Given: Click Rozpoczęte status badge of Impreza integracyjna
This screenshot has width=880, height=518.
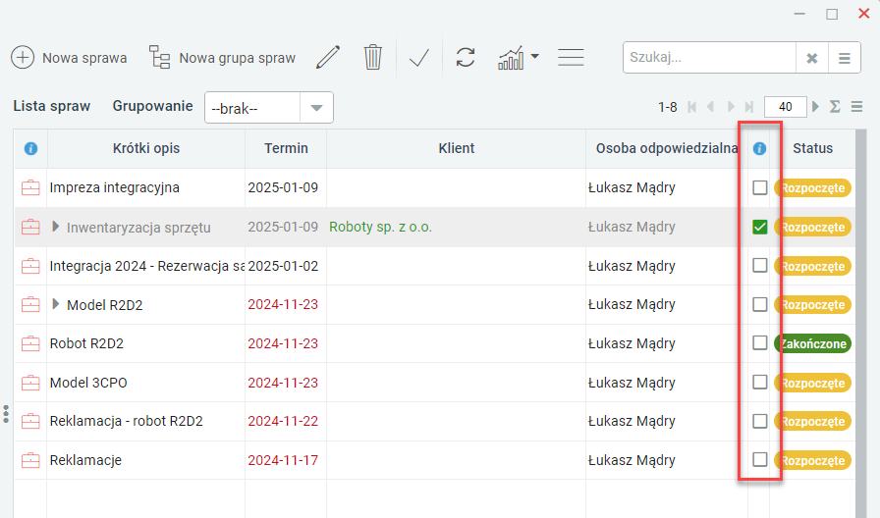Looking at the screenshot, I should pos(812,187).
